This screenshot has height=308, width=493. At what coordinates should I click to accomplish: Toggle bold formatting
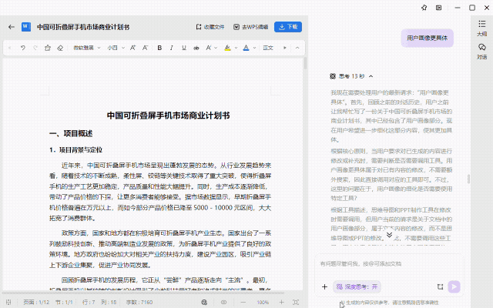coord(159,48)
